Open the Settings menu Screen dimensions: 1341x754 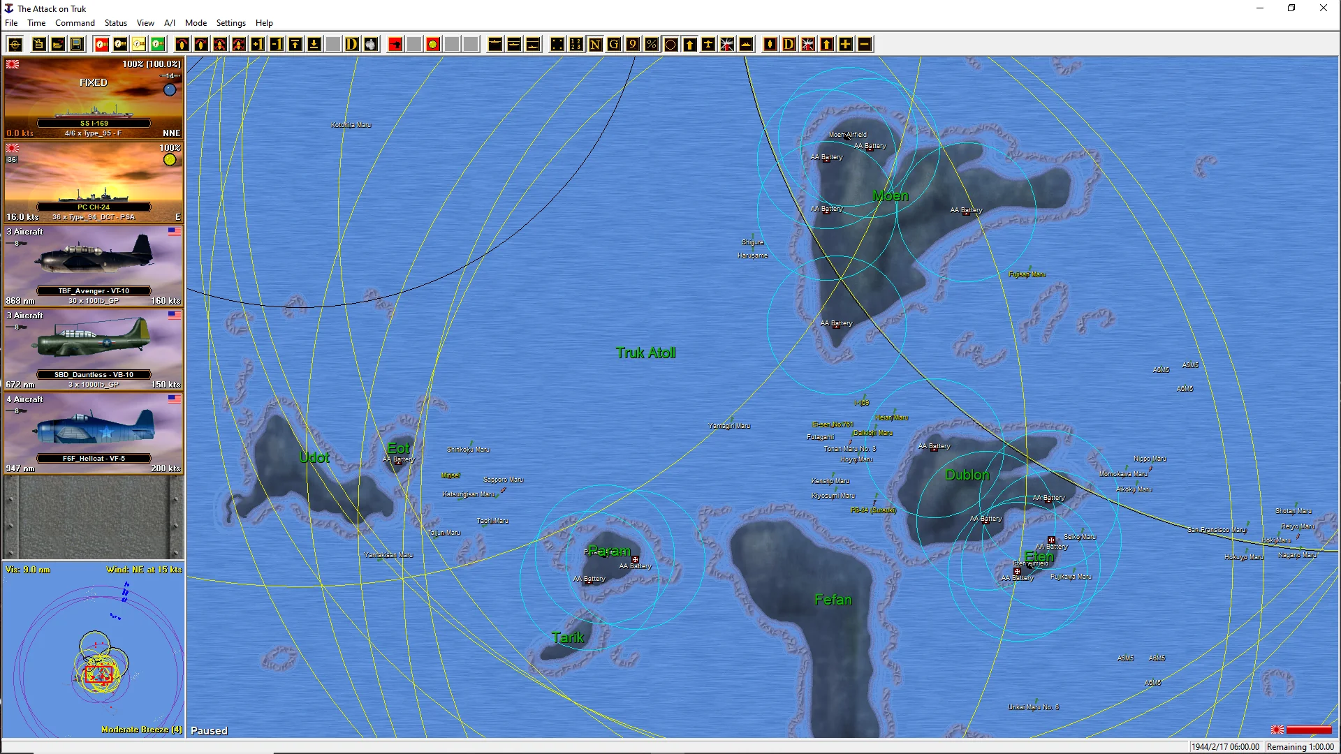pos(230,23)
